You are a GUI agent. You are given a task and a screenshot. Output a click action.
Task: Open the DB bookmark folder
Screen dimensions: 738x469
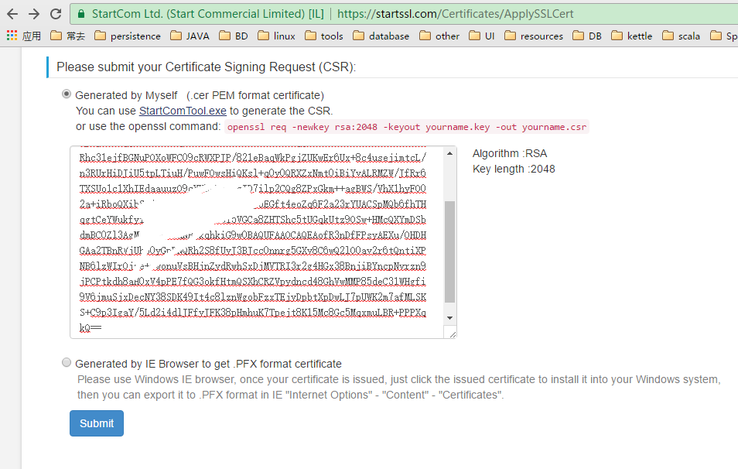point(587,36)
